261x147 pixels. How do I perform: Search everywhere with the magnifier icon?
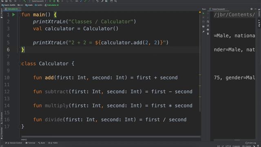coord(115,1)
